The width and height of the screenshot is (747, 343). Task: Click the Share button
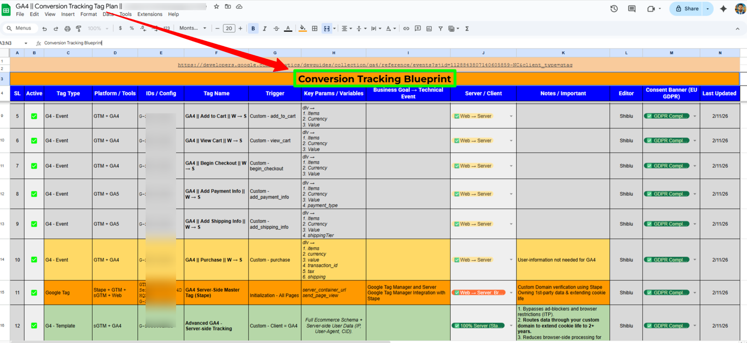[x=686, y=8]
